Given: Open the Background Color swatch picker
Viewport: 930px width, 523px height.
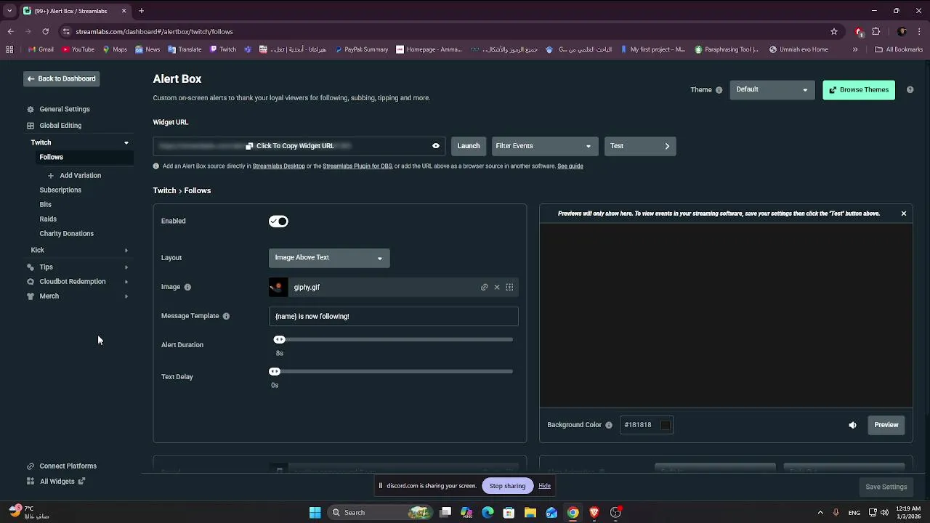Looking at the screenshot, I should pyautogui.click(x=666, y=425).
